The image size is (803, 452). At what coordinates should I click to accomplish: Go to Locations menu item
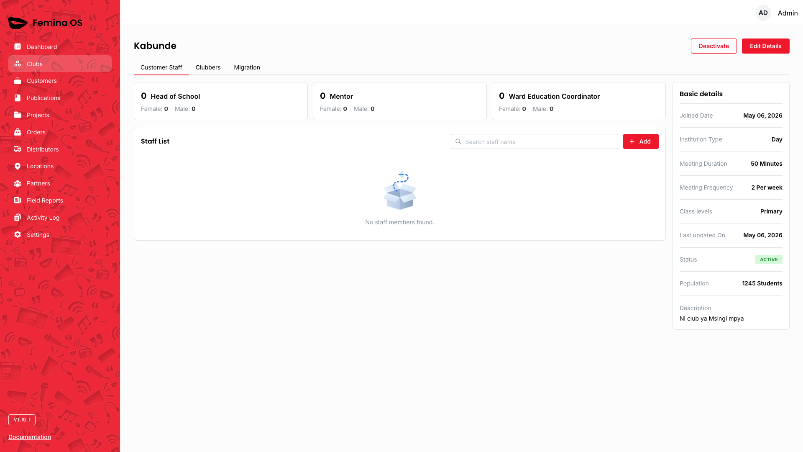(x=60, y=166)
